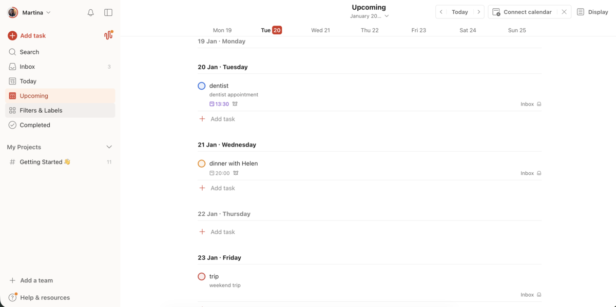The width and height of the screenshot is (616, 307).
Task: Collapse the My Projects section
Action: coord(109,147)
